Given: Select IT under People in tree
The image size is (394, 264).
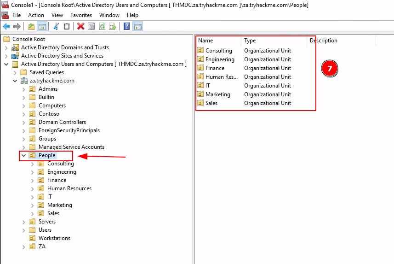Looking at the screenshot, I should (x=50, y=197).
